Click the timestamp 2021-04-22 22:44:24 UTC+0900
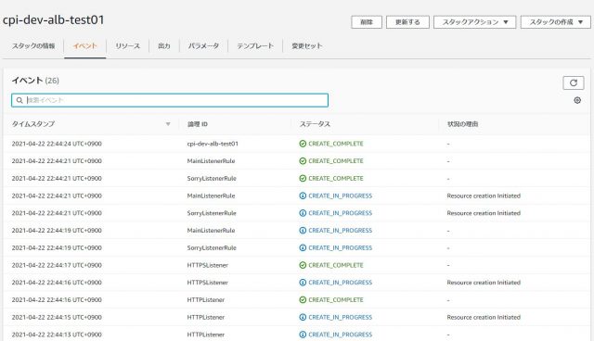The height and width of the screenshot is (341, 594). click(x=57, y=144)
